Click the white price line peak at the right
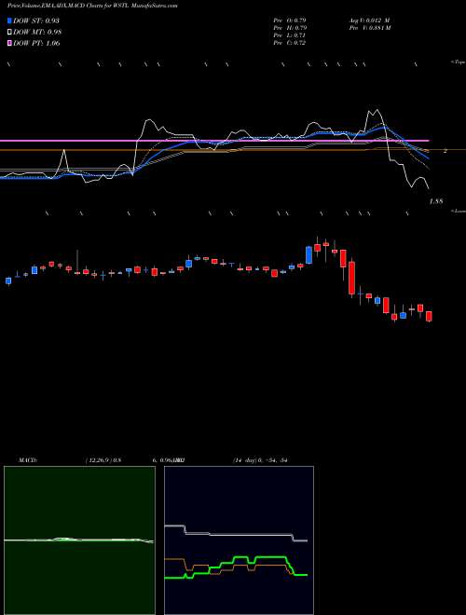 376,111
